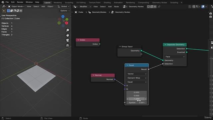The height and width of the screenshot is (120, 213).
Task: Open the Equal operation dropdown
Action: tap(137, 82)
